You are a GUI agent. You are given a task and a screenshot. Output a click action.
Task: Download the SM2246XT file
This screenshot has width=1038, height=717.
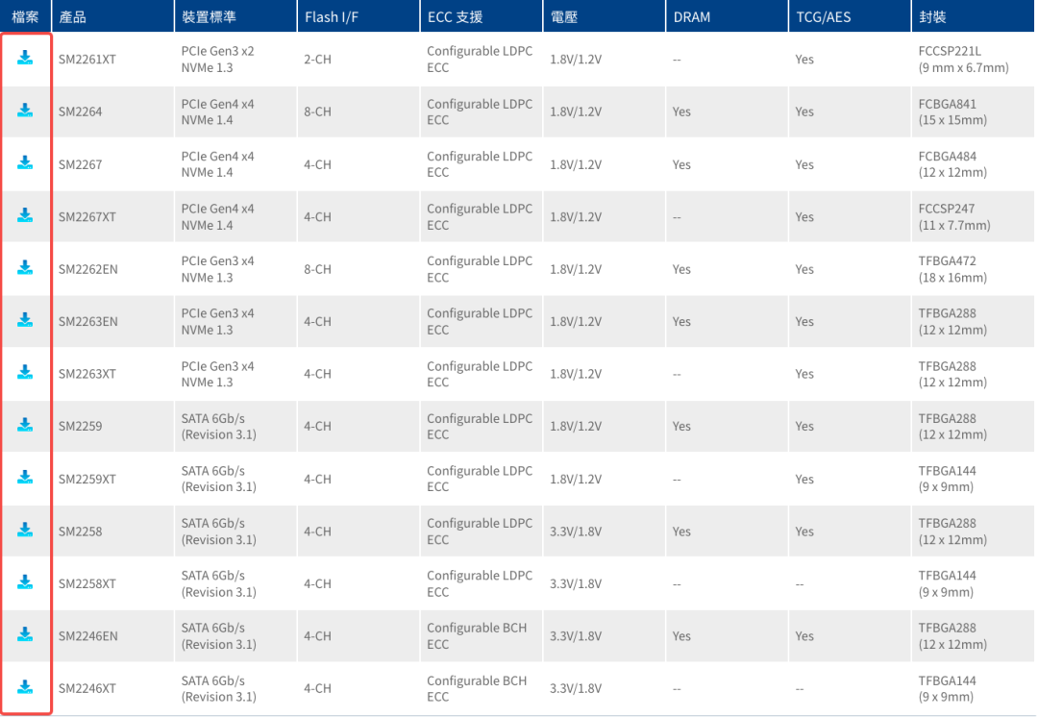pyautogui.click(x=25, y=687)
